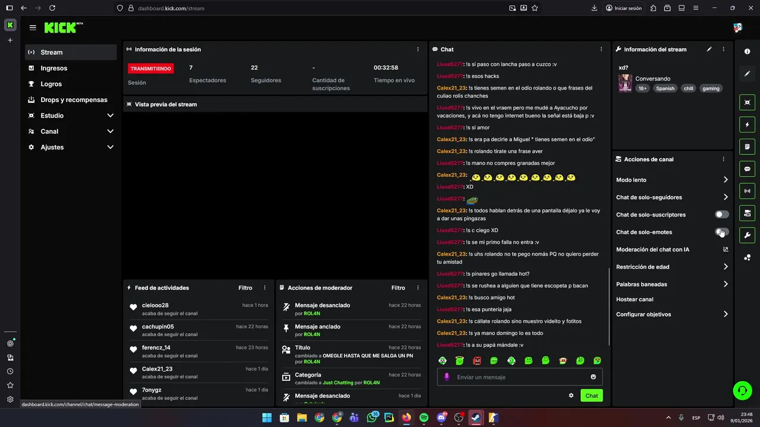Open the stream info camera icon in right rail
This screenshot has height=427, width=760.
(748, 213)
